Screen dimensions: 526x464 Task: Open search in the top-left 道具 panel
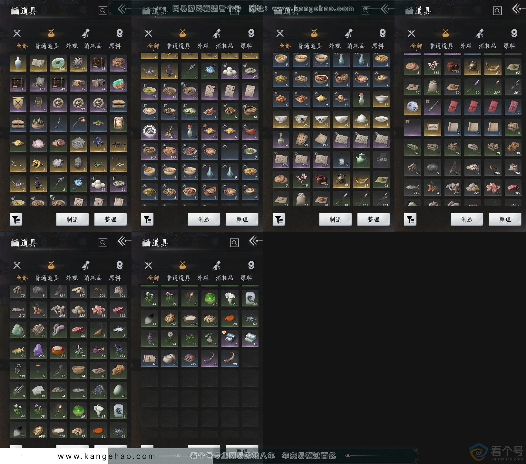(x=103, y=11)
